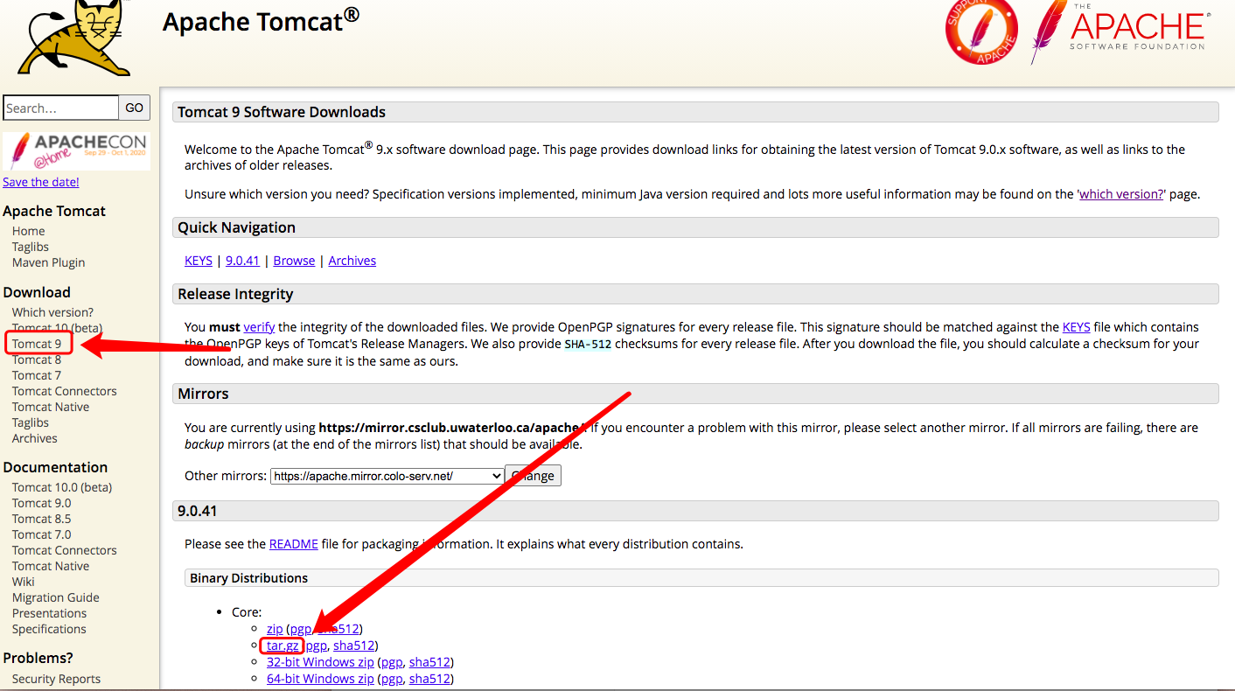Open Archives in Quick Navigation

pos(352,261)
